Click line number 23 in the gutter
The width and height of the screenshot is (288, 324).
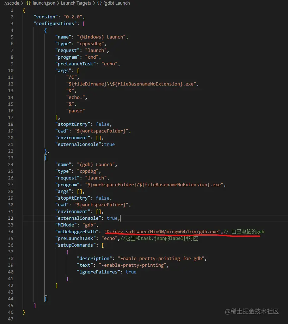click(11, 158)
